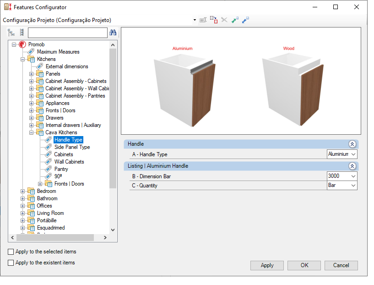This screenshot has width=374, height=285.
Task: Click the OK button
Action: 304,265
